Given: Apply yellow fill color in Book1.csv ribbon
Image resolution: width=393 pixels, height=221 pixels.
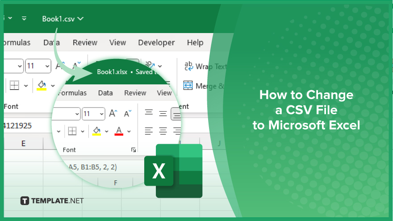Looking at the screenshot, I should coord(42,85).
